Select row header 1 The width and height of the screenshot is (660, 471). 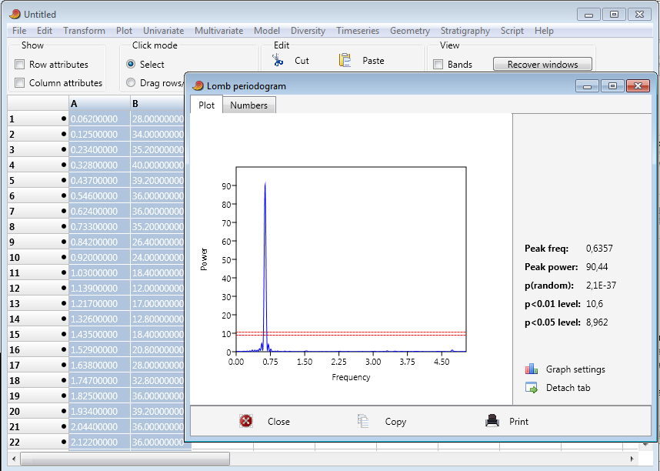[x=38, y=119]
